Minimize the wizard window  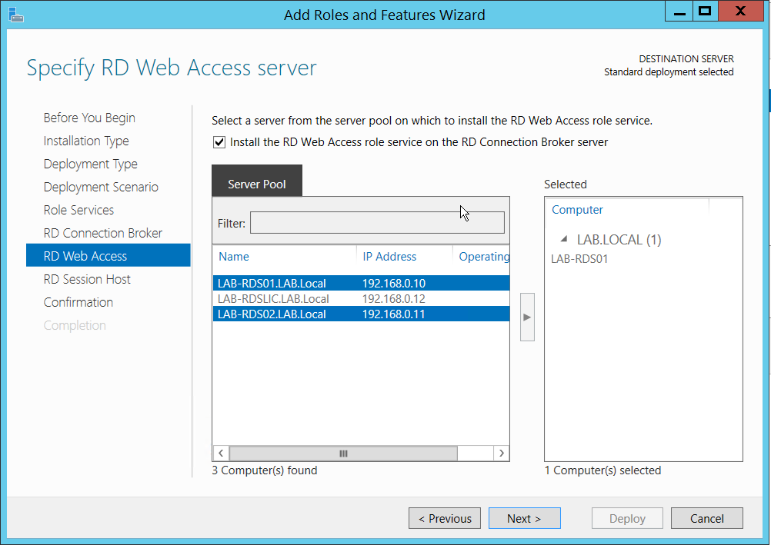[677, 12]
